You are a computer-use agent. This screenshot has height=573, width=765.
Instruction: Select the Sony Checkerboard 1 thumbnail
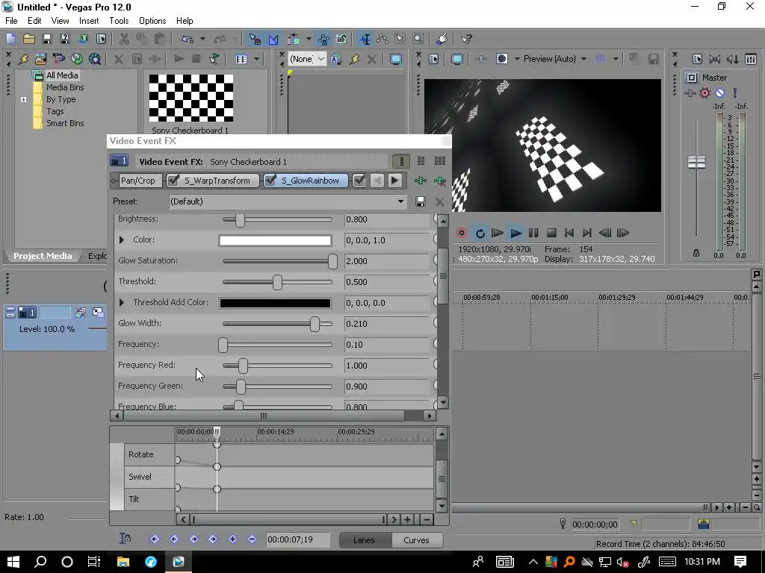coord(191,98)
